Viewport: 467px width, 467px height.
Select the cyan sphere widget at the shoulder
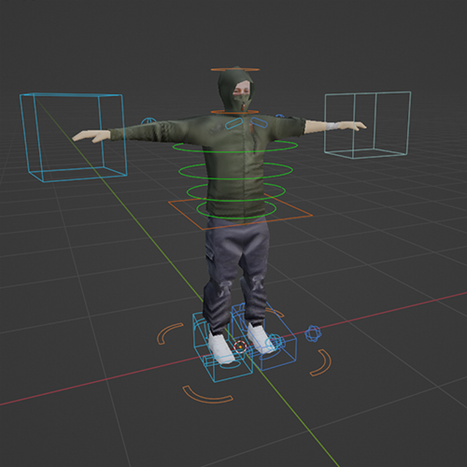148,121
